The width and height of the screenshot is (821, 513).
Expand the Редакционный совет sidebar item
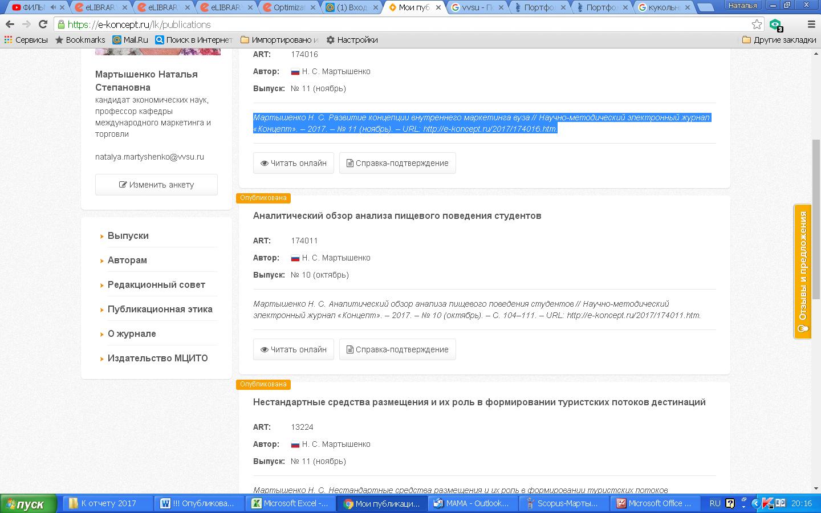(x=156, y=284)
